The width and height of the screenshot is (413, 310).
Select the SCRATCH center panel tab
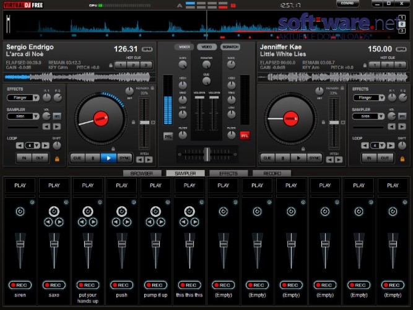[x=230, y=47]
